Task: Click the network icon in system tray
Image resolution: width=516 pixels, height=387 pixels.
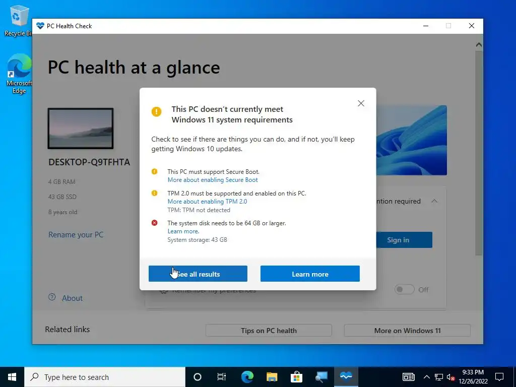Action: click(x=439, y=377)
